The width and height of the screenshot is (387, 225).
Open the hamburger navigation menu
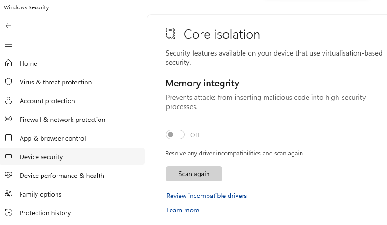coord(8,44)
